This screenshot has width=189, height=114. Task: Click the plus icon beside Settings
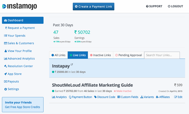coord(6,89)
